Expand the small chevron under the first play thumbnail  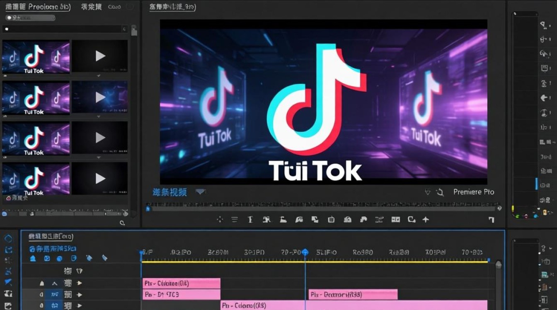point(99,76)
